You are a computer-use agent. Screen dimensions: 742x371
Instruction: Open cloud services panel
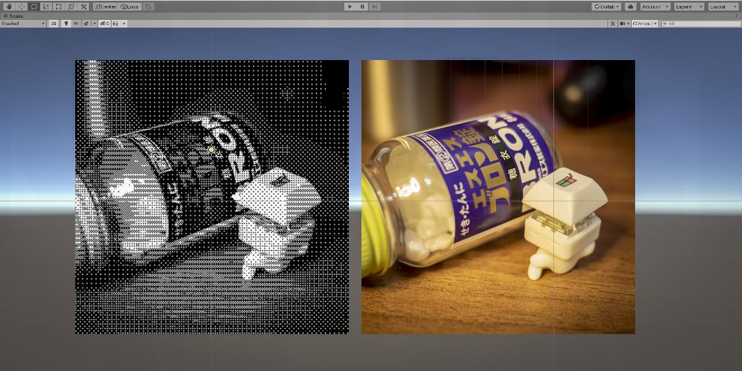[631, 7]
